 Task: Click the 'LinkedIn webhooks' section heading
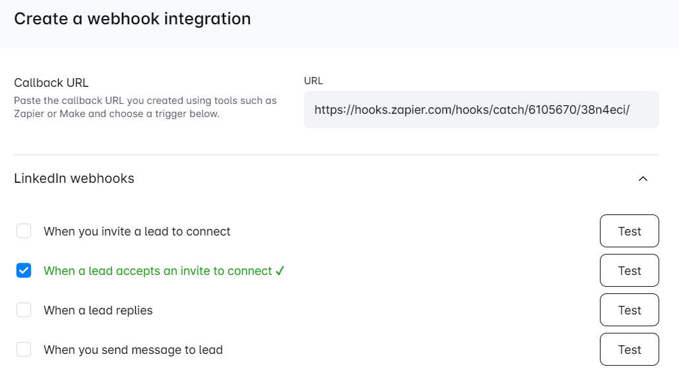pos(74,178)
